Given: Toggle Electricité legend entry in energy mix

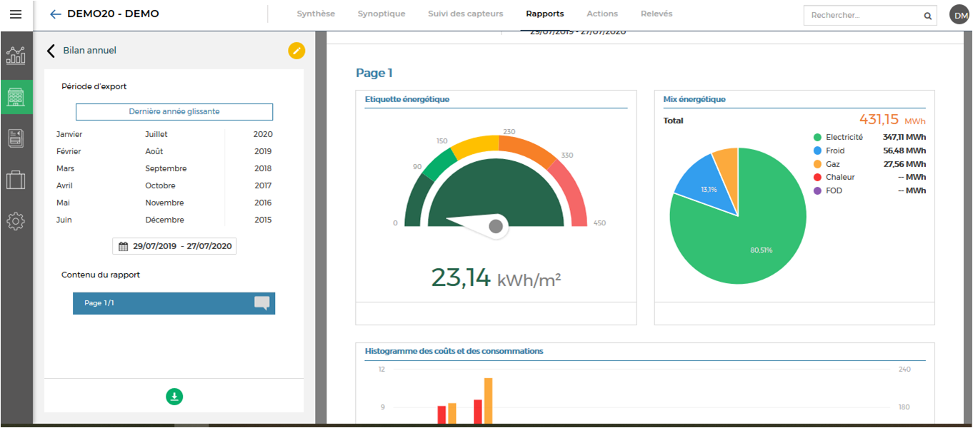Looking at the screenshot, I should 844,137.
